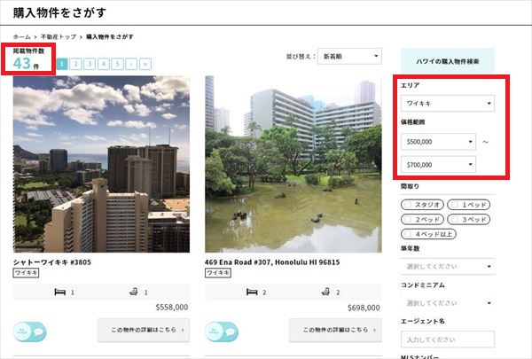532x359 pixels.
Task: Open details button for シャトーワイキキ #3805
Action: (144, 330)
